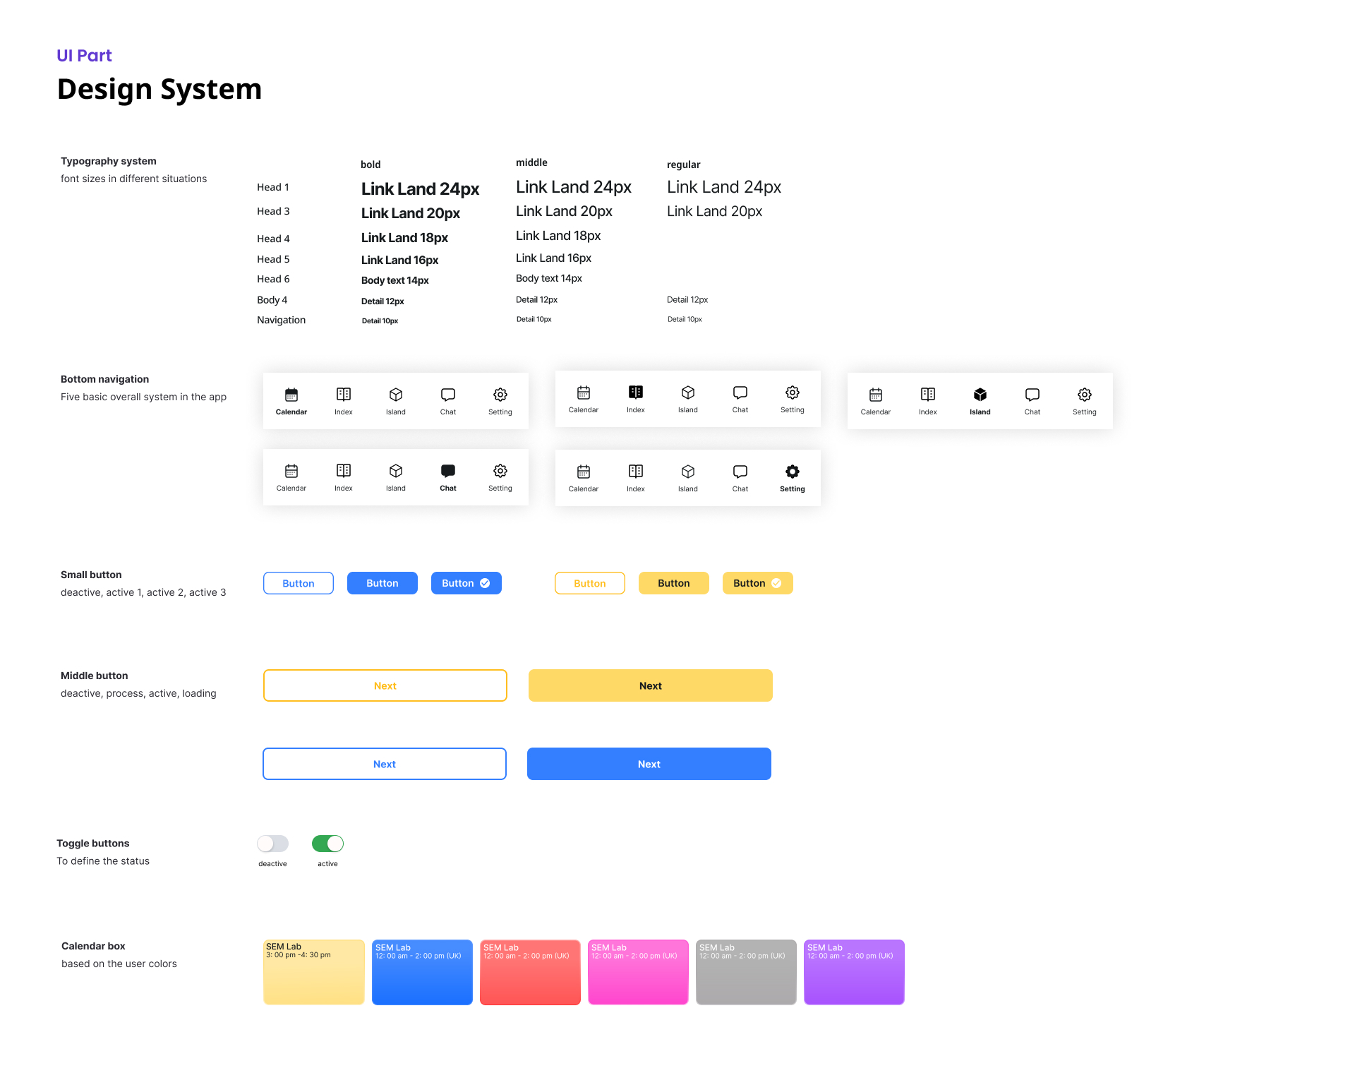Select the filled active Index book icon
Screen dimensions: 1355x1085
click(636, 392)
